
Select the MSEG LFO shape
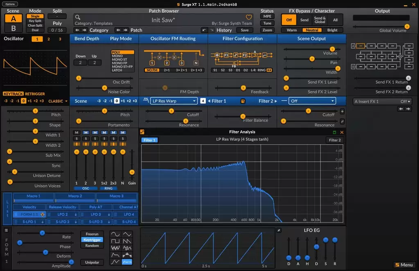click(115, 262)
